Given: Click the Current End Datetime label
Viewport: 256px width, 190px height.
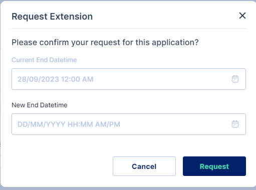Looking at the screenshot, I should [44, 60].
